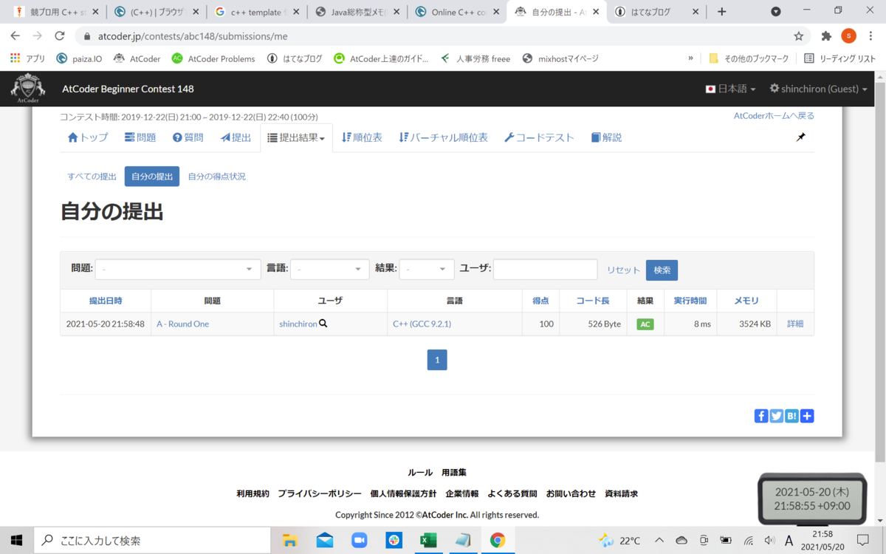Open Excel from the taskbar

click(x=428, y=540)
